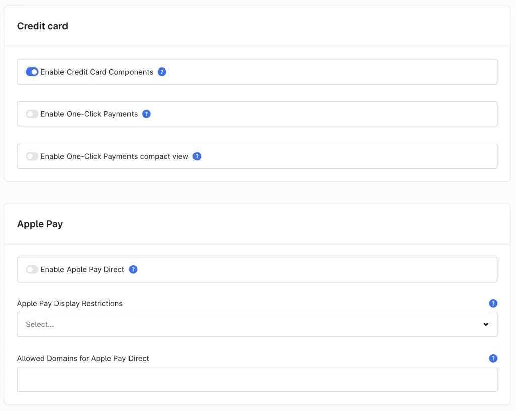This screenshot has height=411, width=516.
Task: Focus the Allowed Domains for Apple Pay Direct field
Action: pos(257,379)
